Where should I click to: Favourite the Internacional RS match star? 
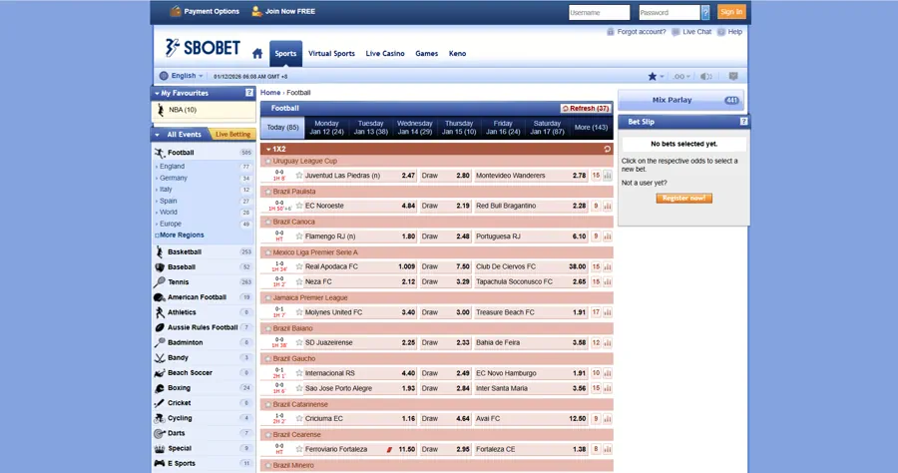[x=299, y=373]
